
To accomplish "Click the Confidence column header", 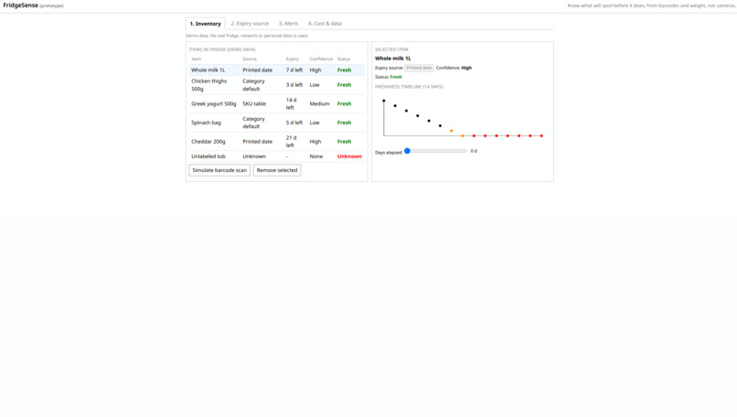I will point(321,59).
